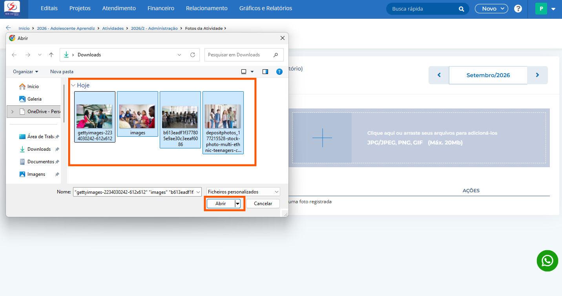Screen dimensions: 562x296
Task: Open the help question mark icon
Action: point(518,9)
